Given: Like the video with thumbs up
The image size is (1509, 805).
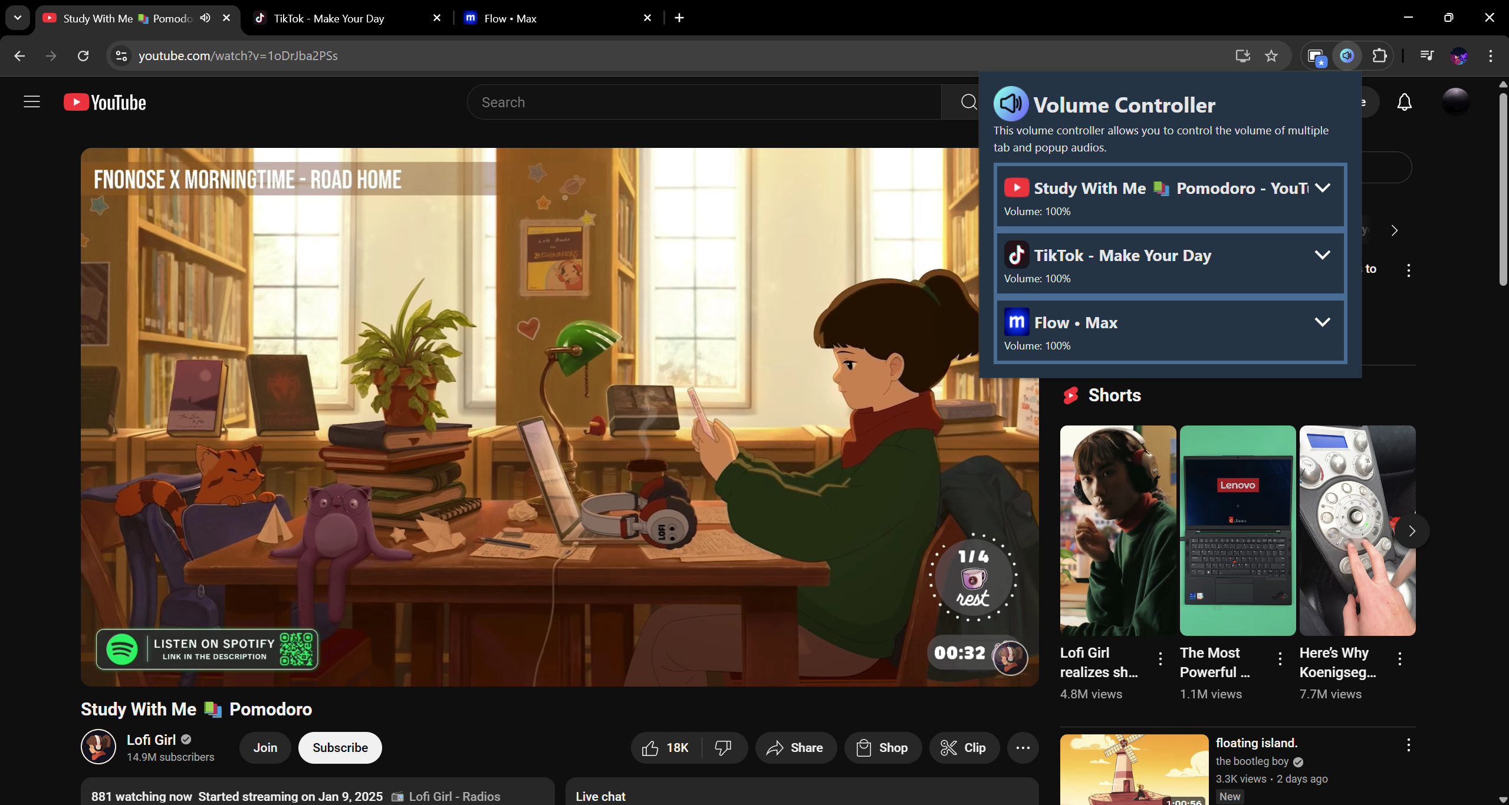Looking at the screenshot, I should (x=666, y=748).
